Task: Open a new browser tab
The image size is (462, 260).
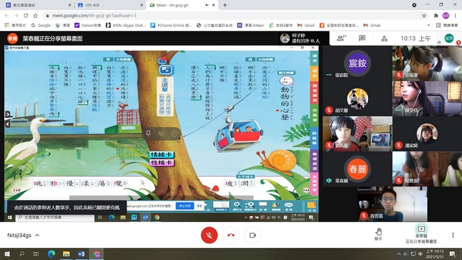Action: [x=225, y=5]
